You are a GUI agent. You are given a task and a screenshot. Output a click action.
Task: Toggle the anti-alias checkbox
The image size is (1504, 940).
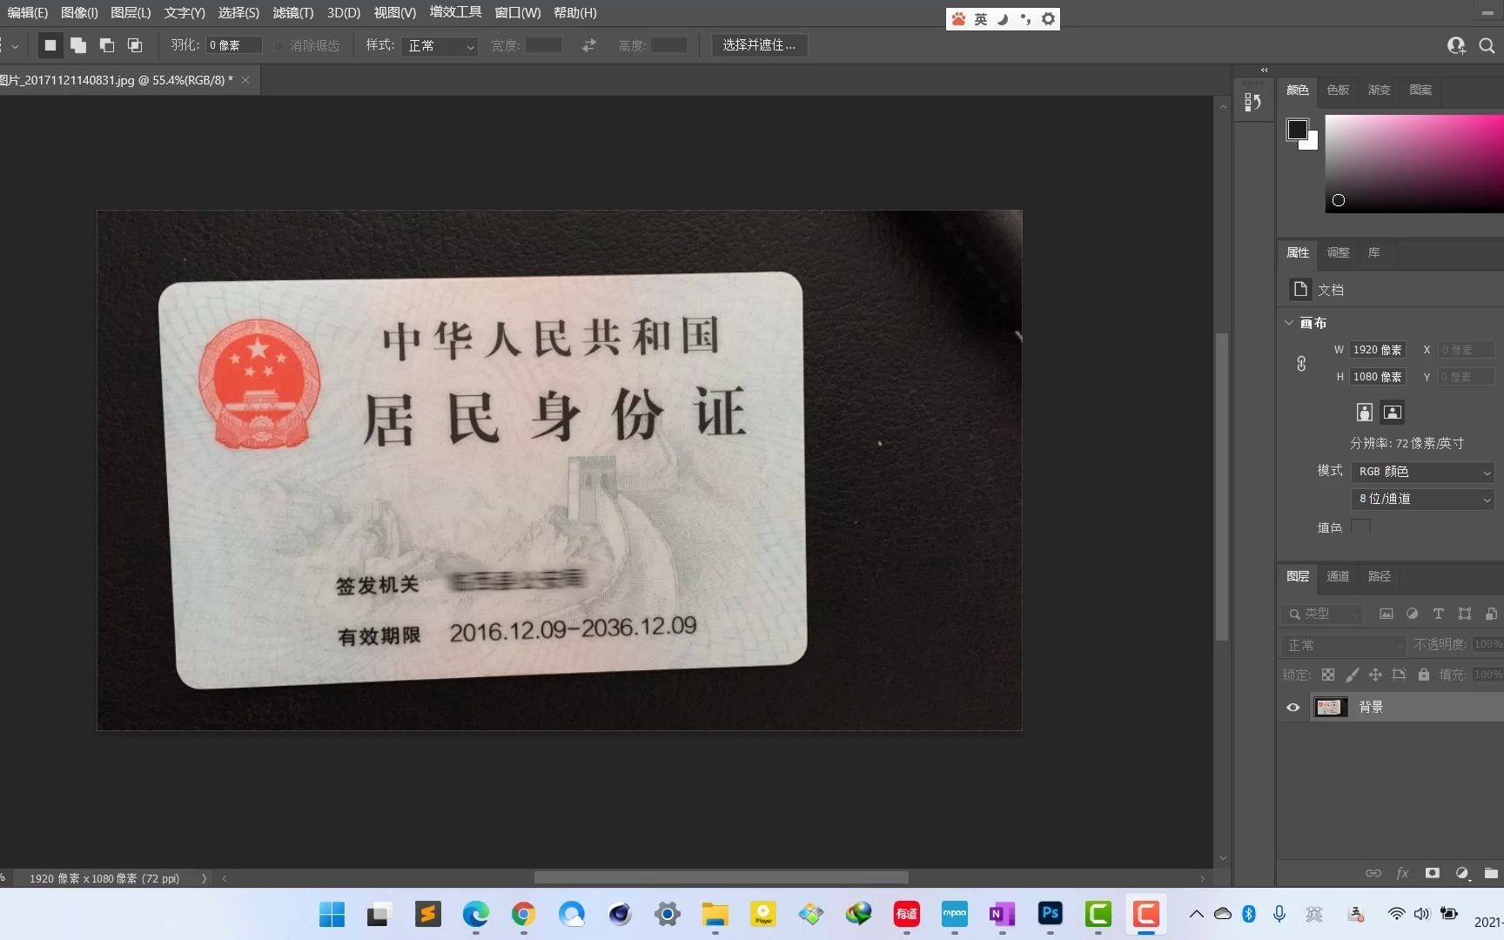[279, 45]
